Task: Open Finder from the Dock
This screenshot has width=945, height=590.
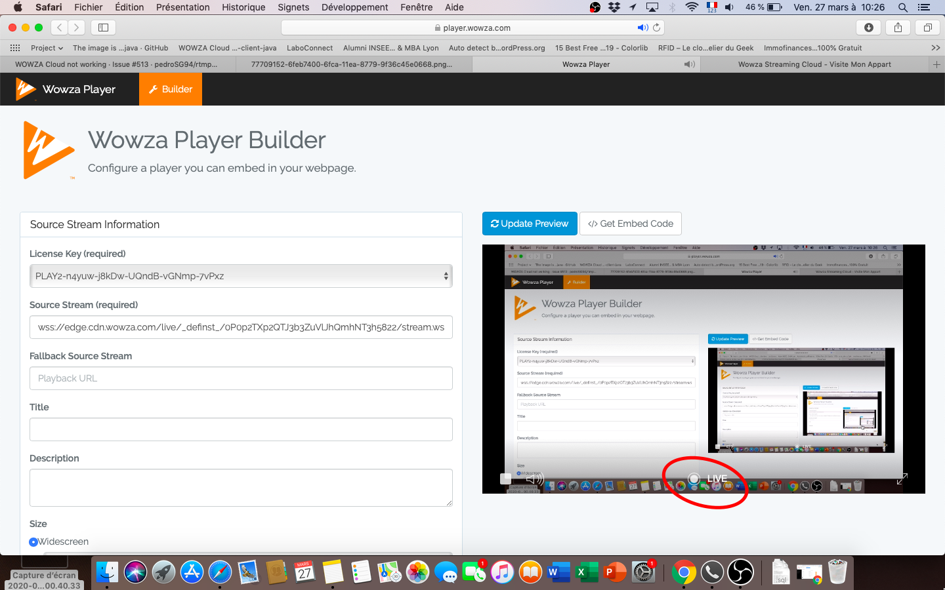Action: (107, 572)
